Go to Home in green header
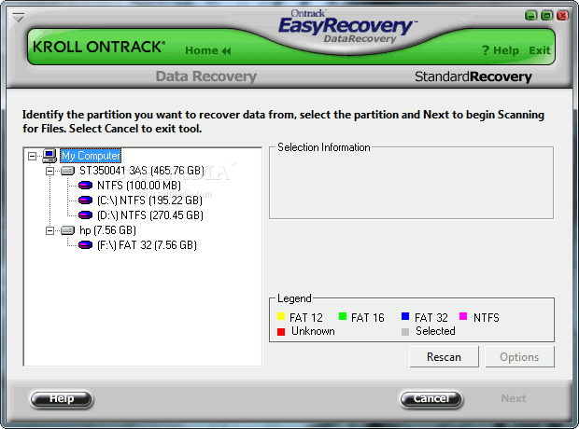Screen dimensions: 579x429 208,50
